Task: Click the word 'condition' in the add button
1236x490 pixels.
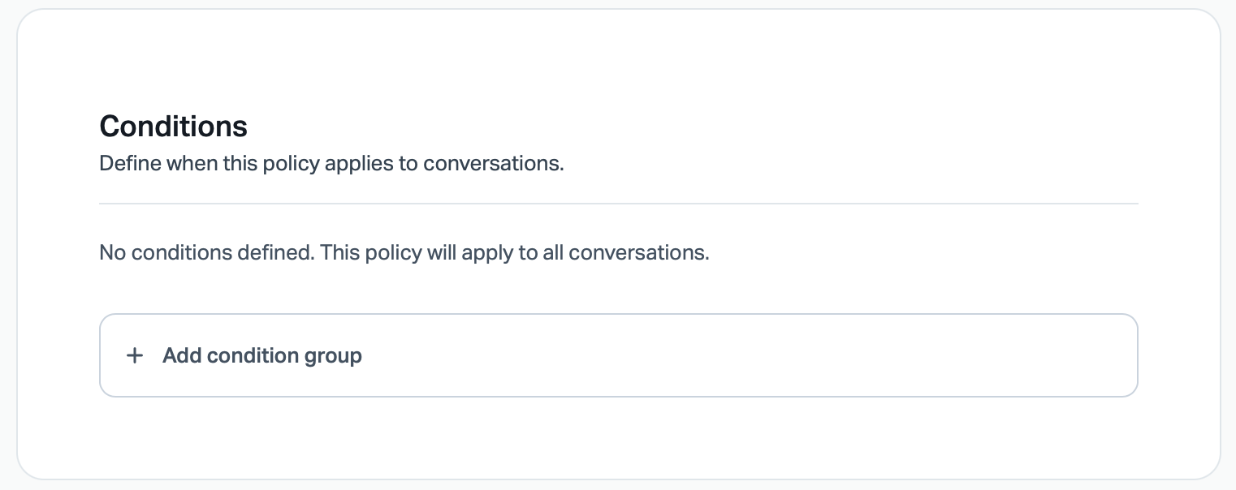Action: 253,355
